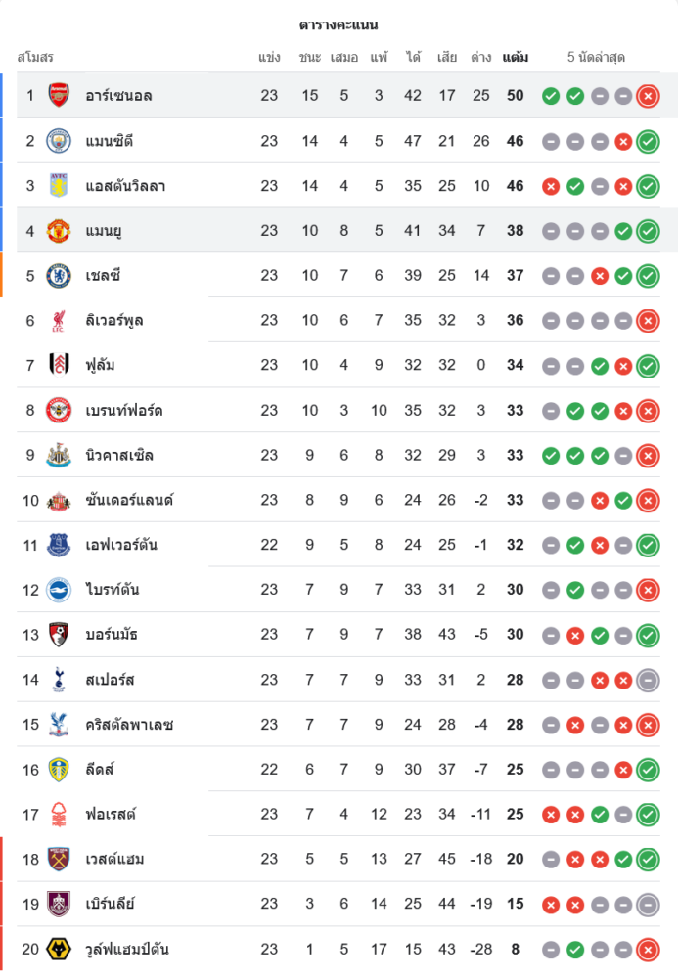This screenshot has width=678, height=978.
Task: Click the Everton club crest
Action: [59, 545]
